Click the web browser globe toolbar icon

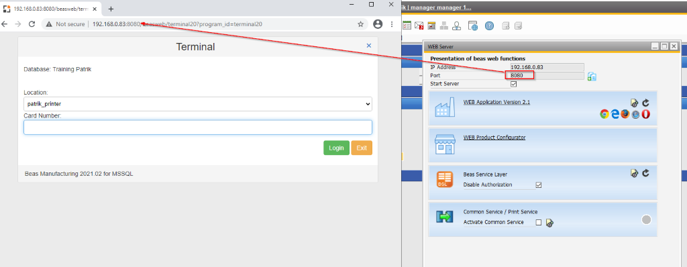(x=473, y=25)
